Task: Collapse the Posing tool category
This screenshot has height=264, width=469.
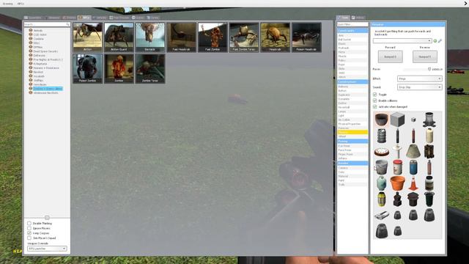Action: pos(352,141)
